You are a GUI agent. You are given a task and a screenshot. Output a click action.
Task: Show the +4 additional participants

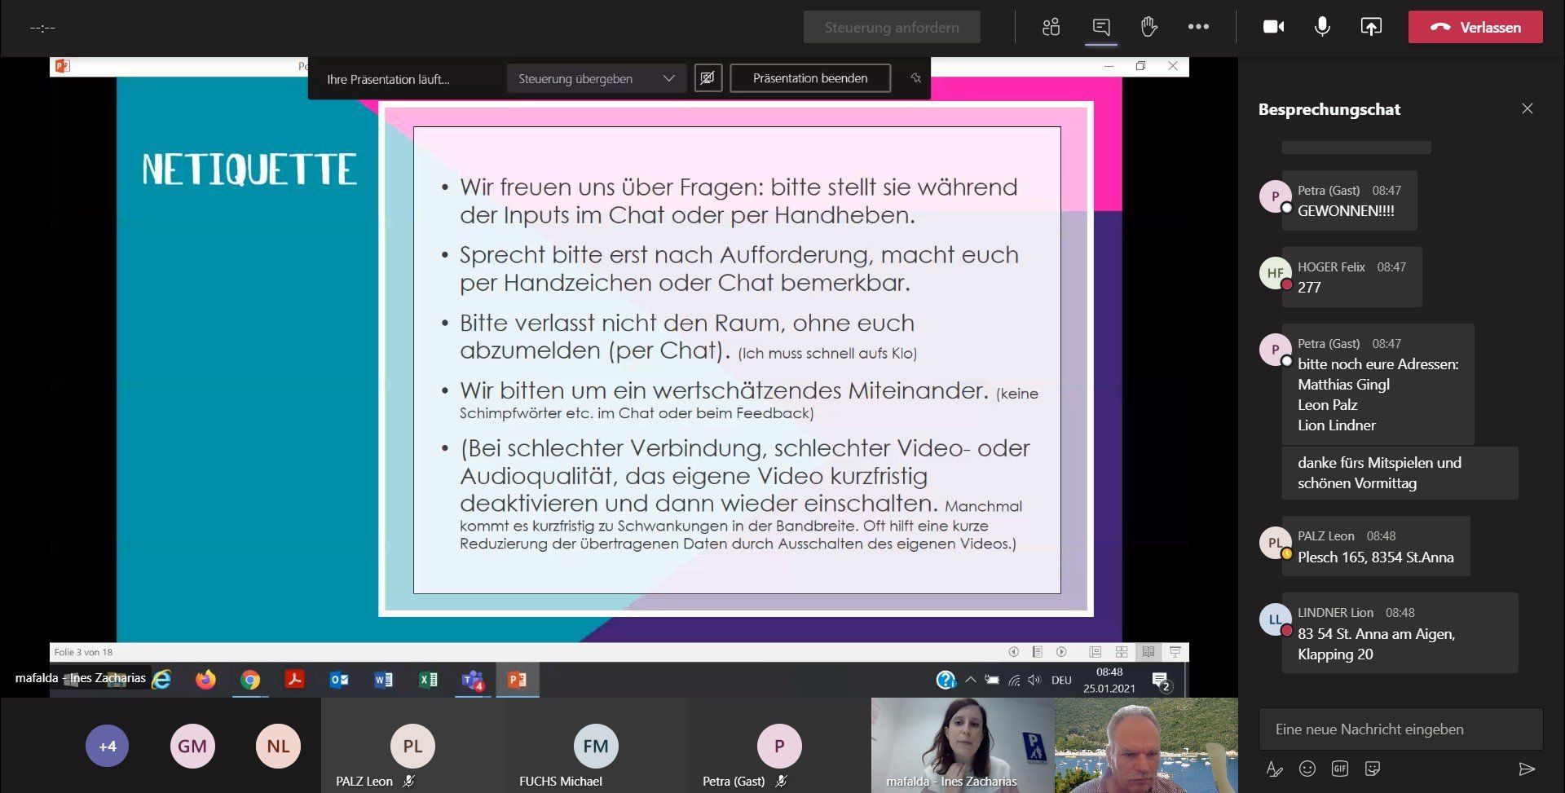tap(107, 746)
